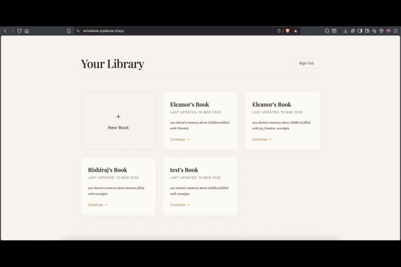Image resolution: width=401 pixels, height=267 pixels.
Task: Select Eleanor's Book title dated 16 MAR 2026
Action: coord(190,104)
